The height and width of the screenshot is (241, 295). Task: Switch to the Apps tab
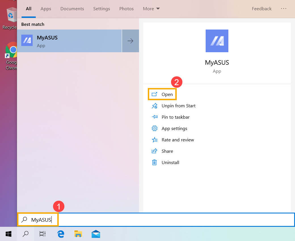coord(46,9)
